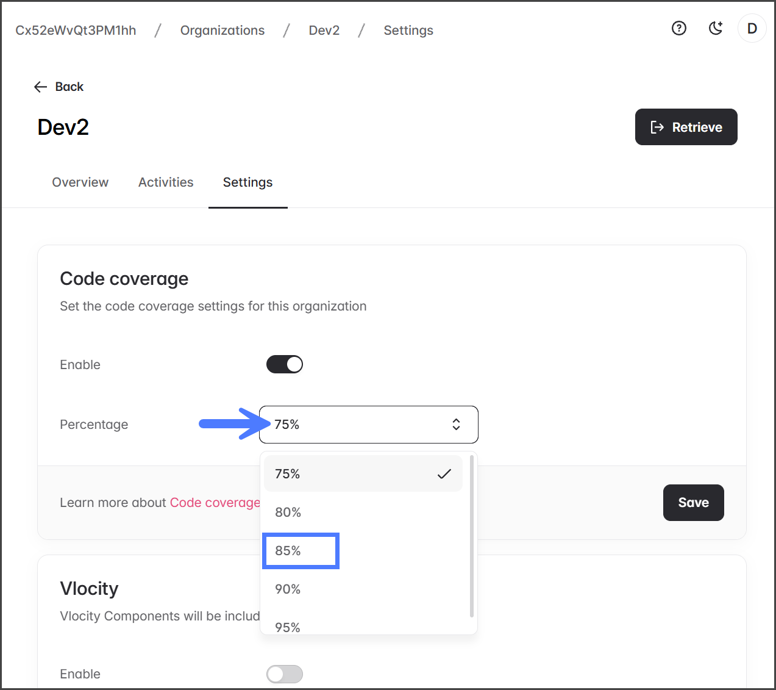776x690 pixels.
Task: Open the Percentage dropdown showing 75%
Action: [x=368, y=425]
